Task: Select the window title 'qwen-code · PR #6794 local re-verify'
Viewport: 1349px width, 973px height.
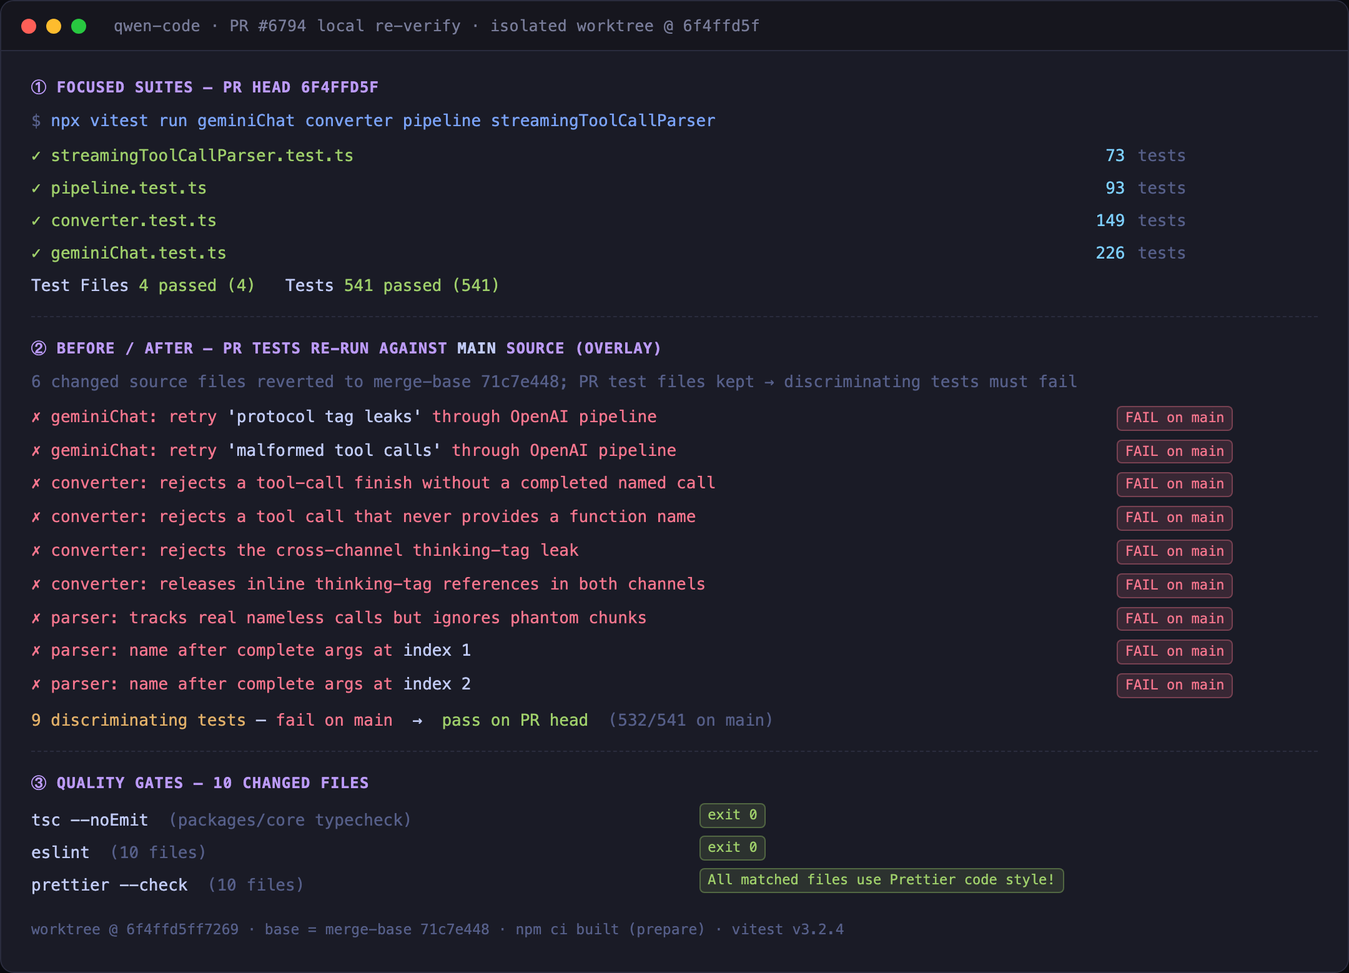Action: (x=287, y=26)
